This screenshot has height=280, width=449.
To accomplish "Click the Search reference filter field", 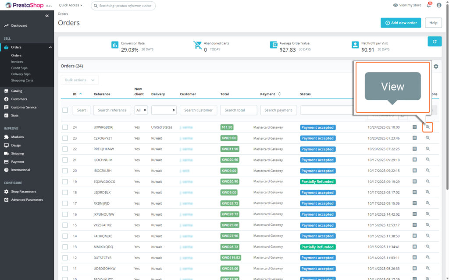I will (112, 110).
